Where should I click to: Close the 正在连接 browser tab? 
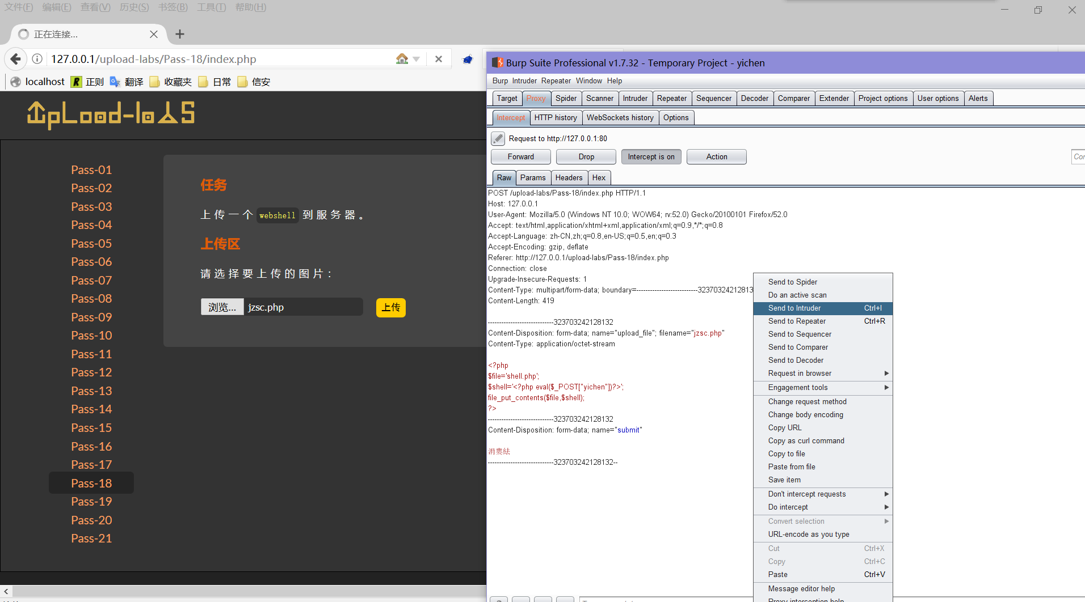[154, 34]
